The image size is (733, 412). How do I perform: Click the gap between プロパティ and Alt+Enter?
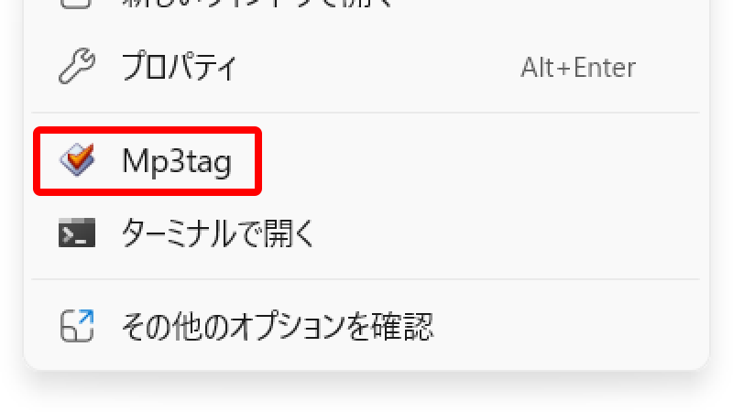[378, 66]
